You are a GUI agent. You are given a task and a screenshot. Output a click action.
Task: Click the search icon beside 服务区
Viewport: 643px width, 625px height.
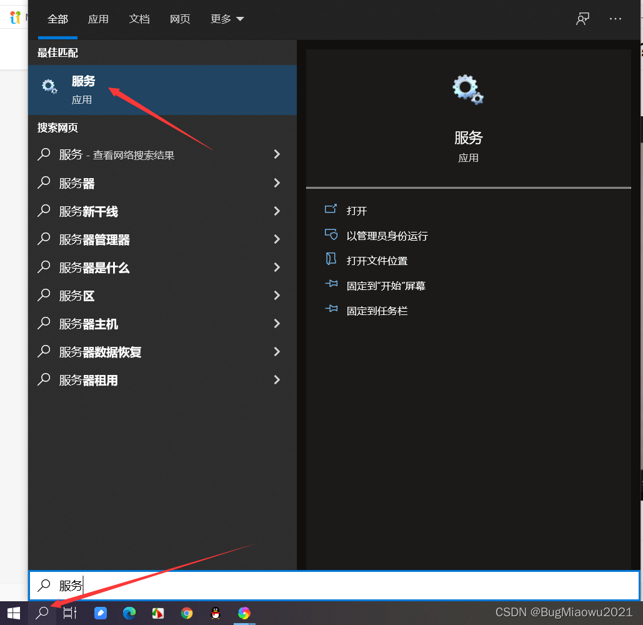coord(44,295)
